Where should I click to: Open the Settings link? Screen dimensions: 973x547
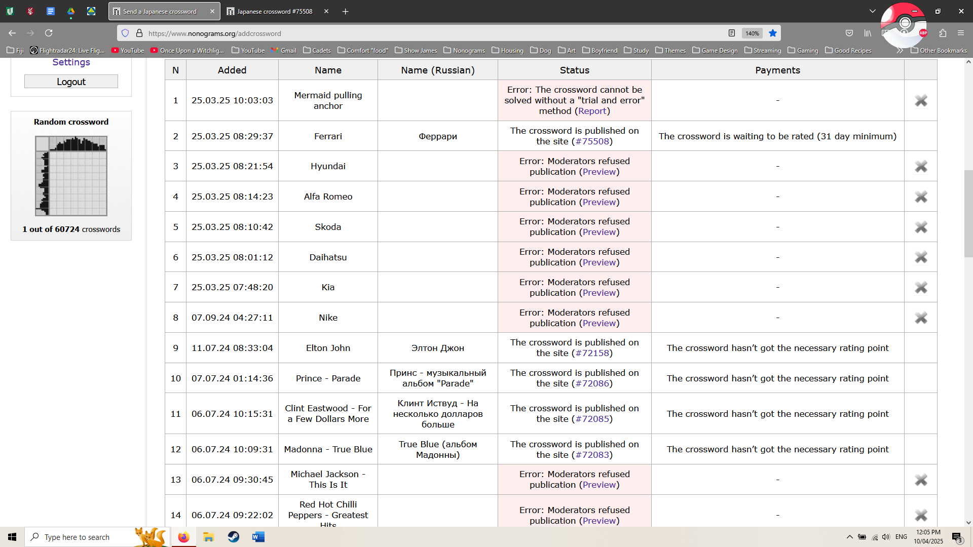point(71,62)
